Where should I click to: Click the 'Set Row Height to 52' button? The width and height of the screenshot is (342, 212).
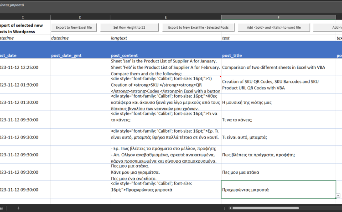[x=129, y=27]
